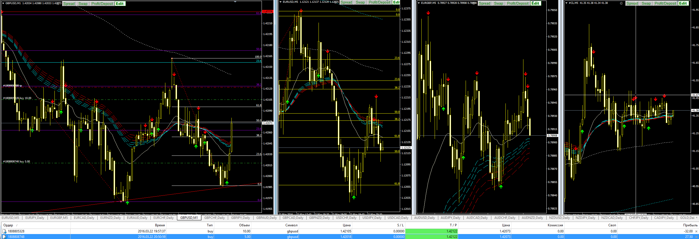
Task: Switch to the EURUSD,M5 chart tab
Action: pyautogui.click(x=11, y=218)
